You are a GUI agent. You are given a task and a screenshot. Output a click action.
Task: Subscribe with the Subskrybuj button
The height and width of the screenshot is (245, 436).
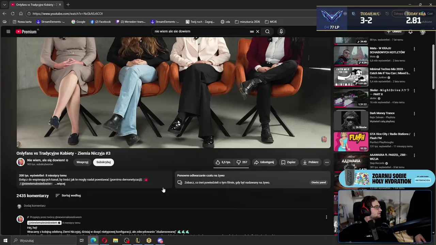pos(104,162)
